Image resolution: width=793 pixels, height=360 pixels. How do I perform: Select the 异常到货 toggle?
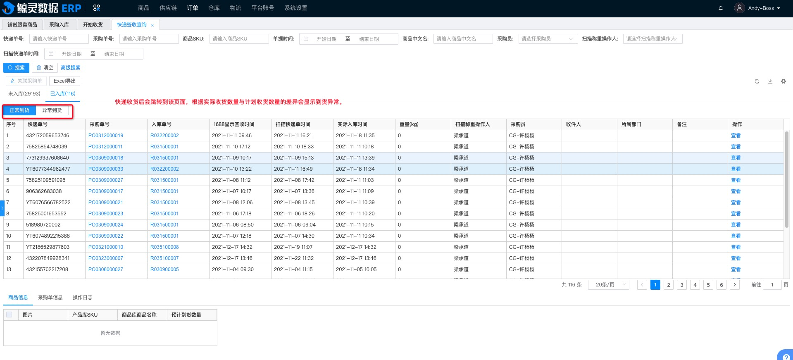point(52,110)
